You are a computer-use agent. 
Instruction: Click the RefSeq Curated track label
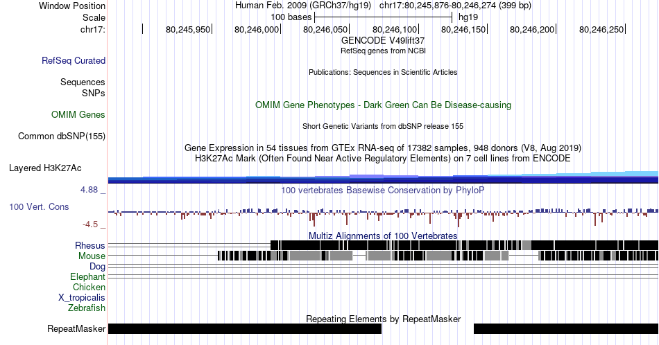tap(74, 60)
